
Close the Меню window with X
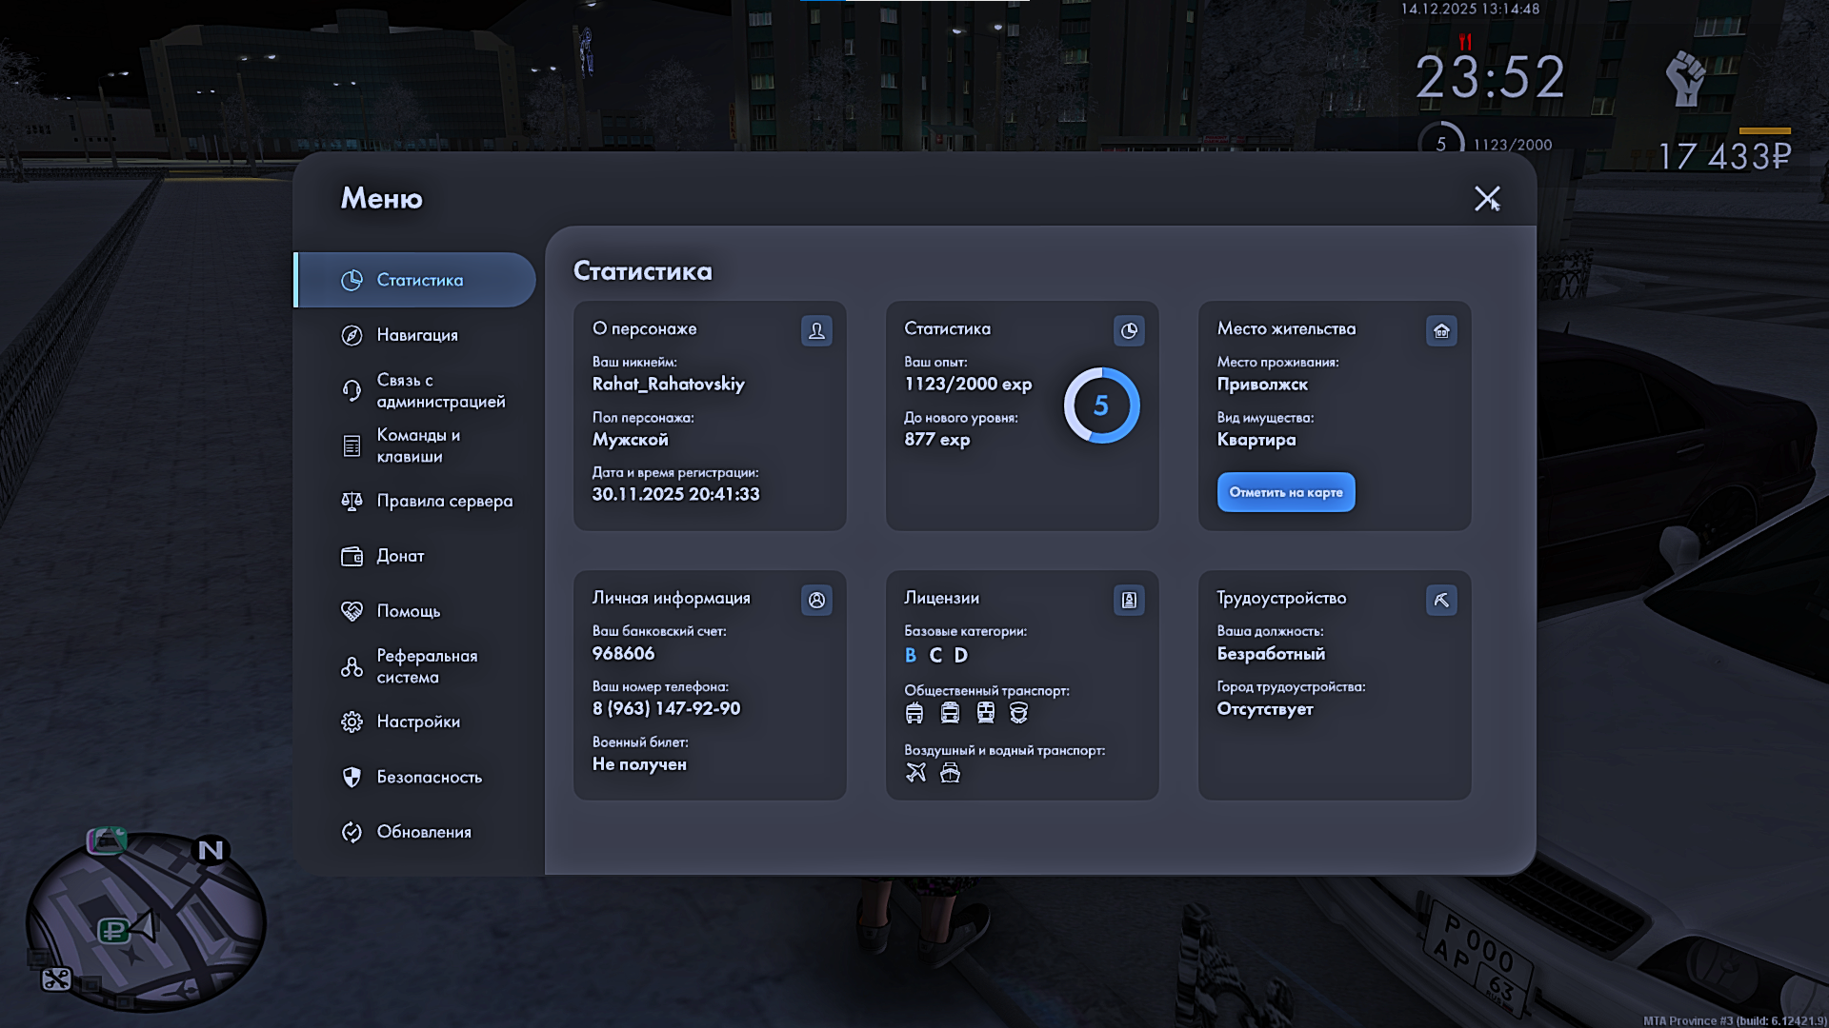[1486, 198]
